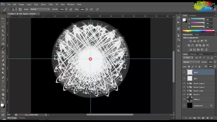Toggle lock transparent pixels

(189, 67)
